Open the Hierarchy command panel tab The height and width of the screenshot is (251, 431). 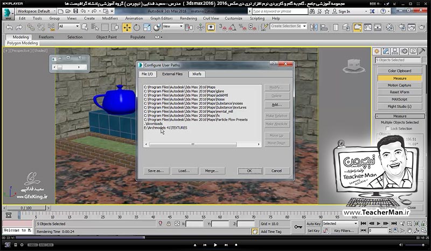click(x=395, y=51)
